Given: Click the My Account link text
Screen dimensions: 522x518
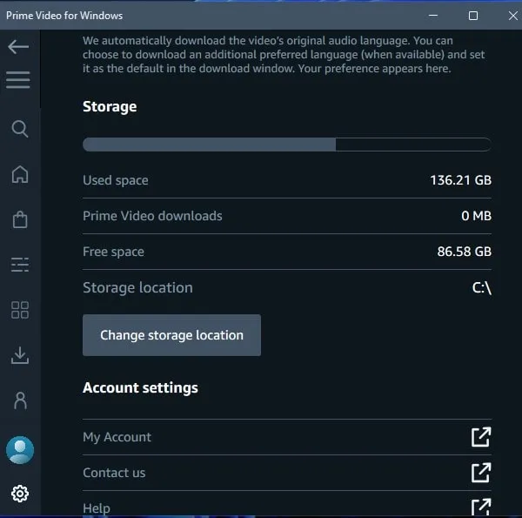Looking at the screenshot, I should (x=117, y=437).
